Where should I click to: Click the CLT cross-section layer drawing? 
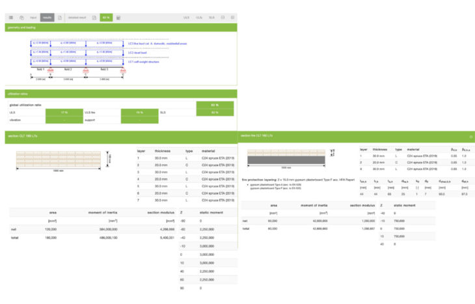coord(59,159)
